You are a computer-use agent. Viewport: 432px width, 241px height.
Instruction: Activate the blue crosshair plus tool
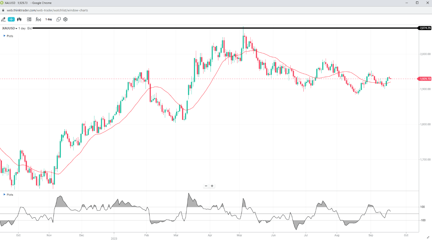[11, 19]
